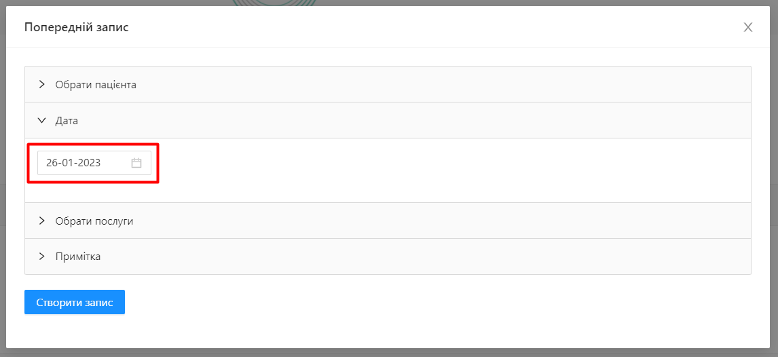Toggle the Дата panel by its label
778x357 pixels.
pos(67,121)
